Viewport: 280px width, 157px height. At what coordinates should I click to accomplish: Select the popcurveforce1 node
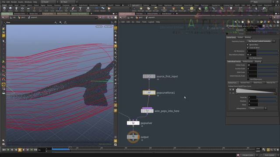pos(149,92)
